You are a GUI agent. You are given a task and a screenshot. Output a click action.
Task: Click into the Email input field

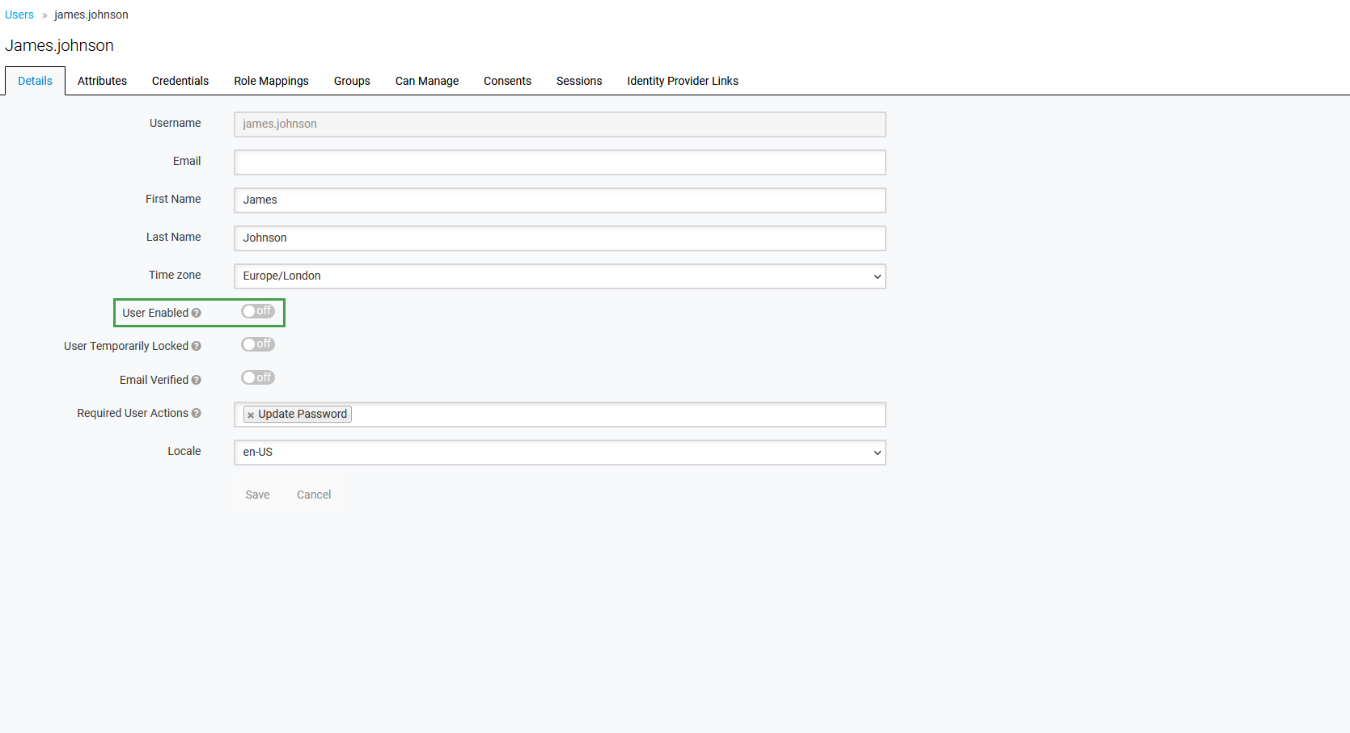(560, 162)
